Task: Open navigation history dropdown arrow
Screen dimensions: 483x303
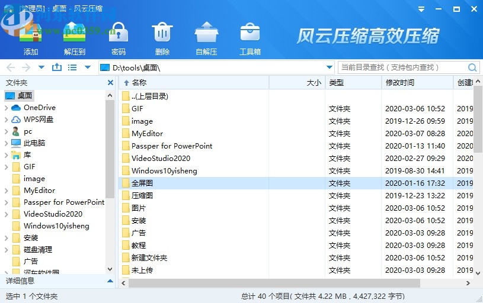Action: coord(41,67)
